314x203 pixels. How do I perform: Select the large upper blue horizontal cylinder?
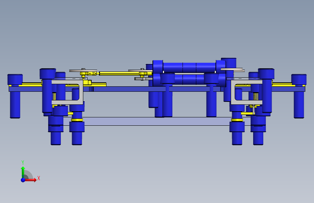pyautogui.click(x=189, y=68)
